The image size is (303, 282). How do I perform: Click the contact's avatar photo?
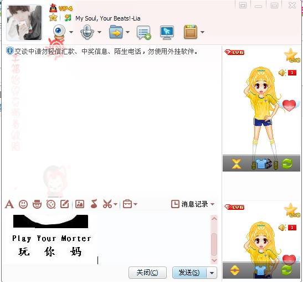pyautogui.click(x=24, y=23)
